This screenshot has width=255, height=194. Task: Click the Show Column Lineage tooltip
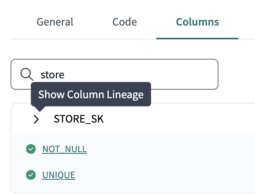click(x=91, y=95)
